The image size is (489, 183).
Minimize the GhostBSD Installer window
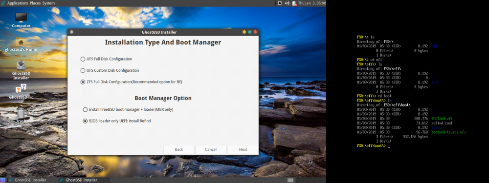244,32
